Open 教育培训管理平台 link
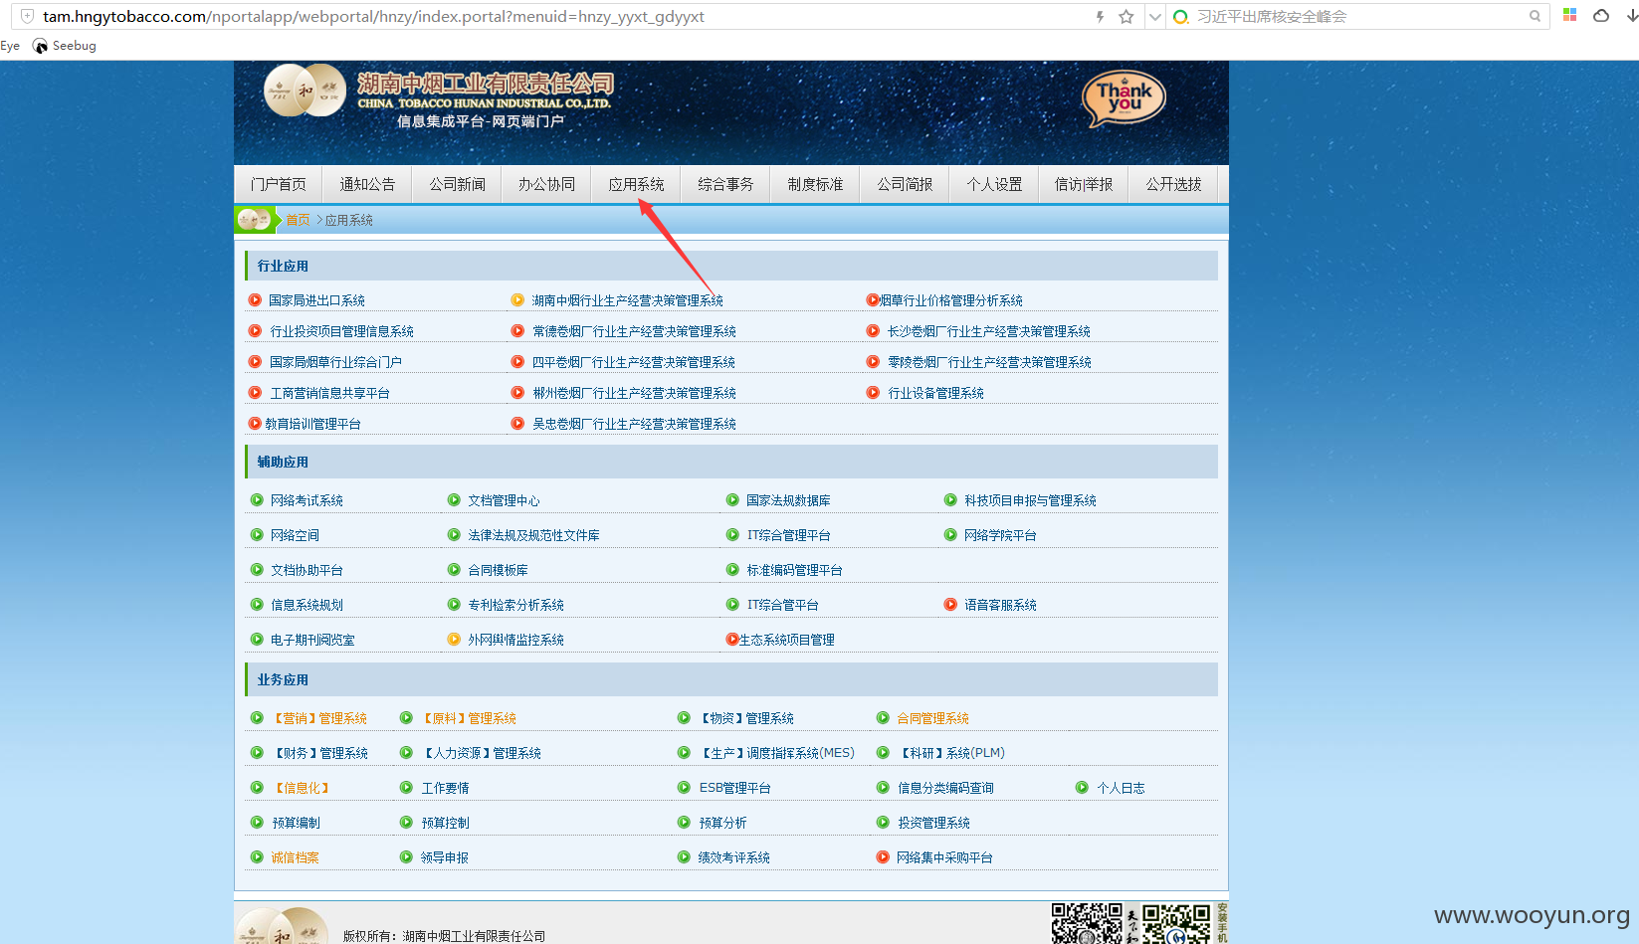1639x944 pixels. 312,424
